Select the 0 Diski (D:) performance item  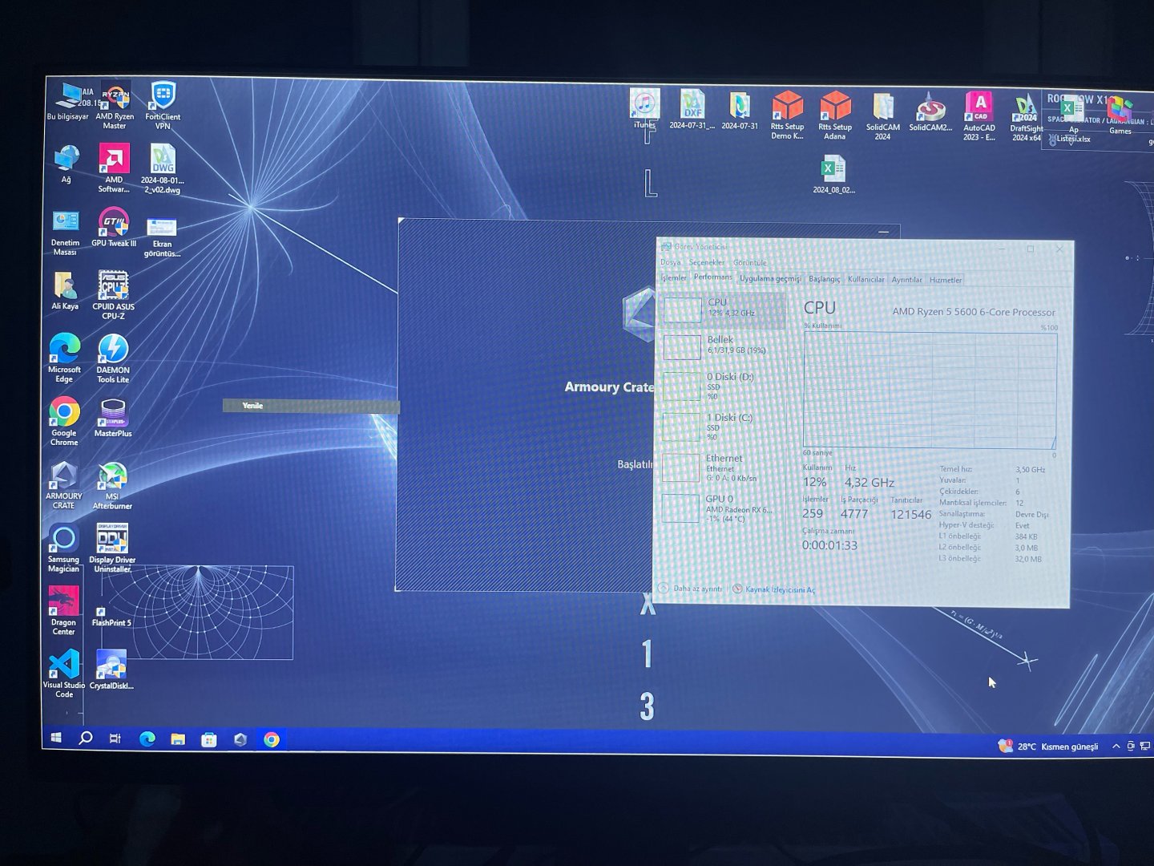[x=722, y=386]
